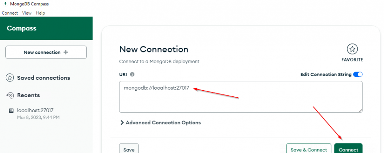Click the URI info icon

[x=132, y=75]
